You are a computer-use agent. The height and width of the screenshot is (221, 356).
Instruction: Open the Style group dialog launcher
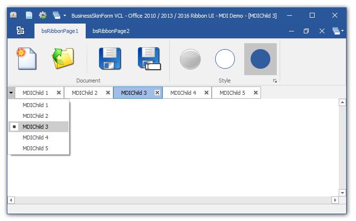point(275,81)
